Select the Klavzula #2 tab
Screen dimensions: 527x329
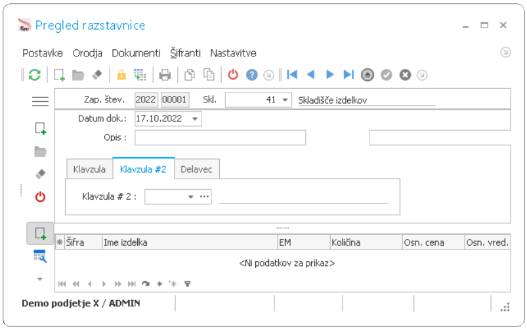point(143,169)
